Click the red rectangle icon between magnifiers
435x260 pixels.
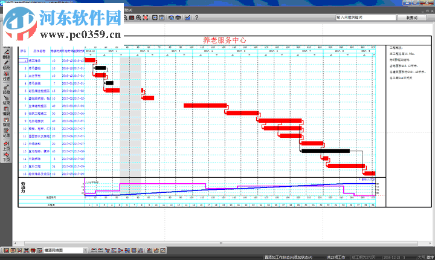click(132, 18)
